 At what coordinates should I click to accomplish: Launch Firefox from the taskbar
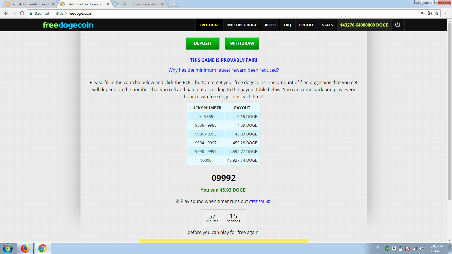pyautogui.click(x=25, y=249)
